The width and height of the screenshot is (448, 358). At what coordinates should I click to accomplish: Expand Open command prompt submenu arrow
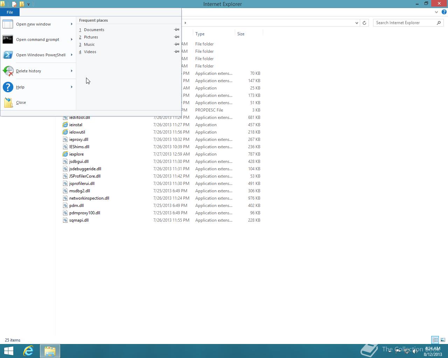[x=72, y=40]
